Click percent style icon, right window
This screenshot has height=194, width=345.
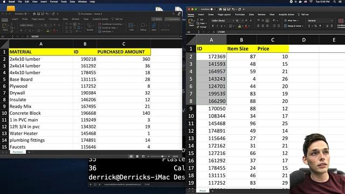click(315, 26)
